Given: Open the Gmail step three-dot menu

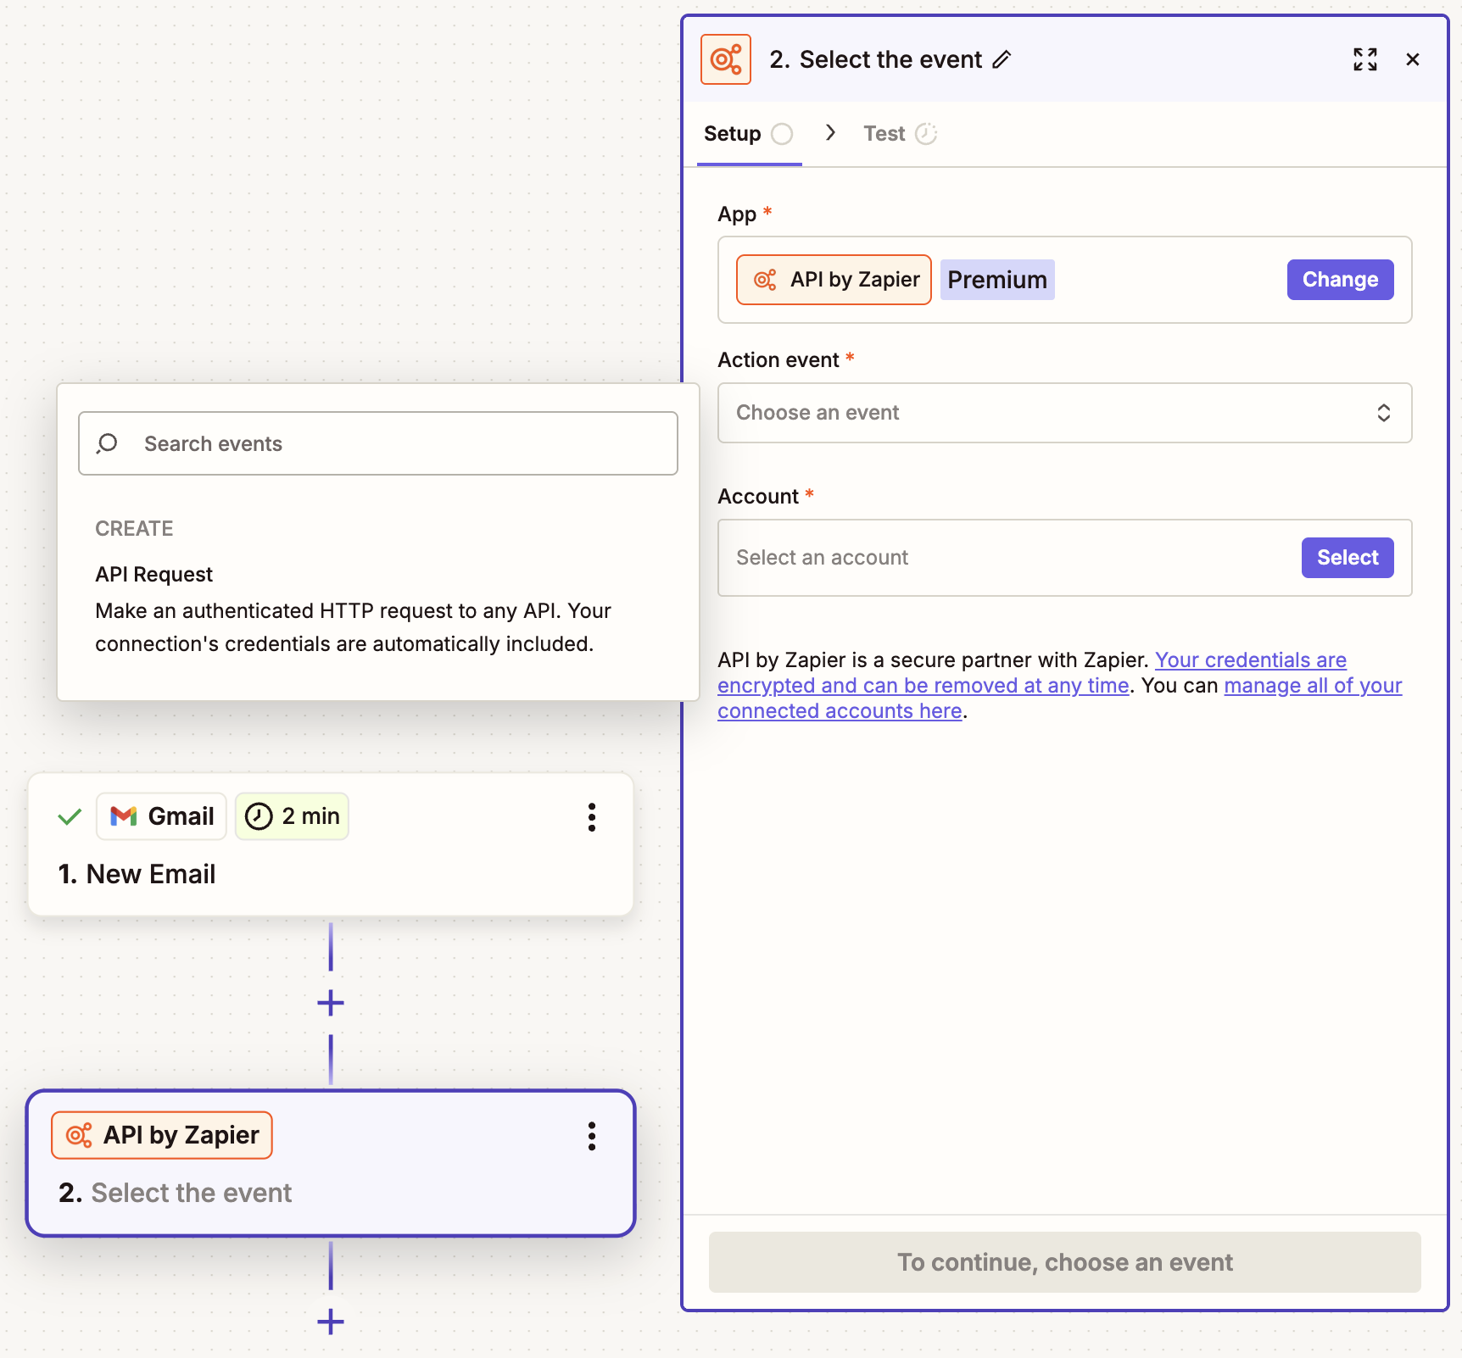Looking at the screenshot, I should pos(592,817).
